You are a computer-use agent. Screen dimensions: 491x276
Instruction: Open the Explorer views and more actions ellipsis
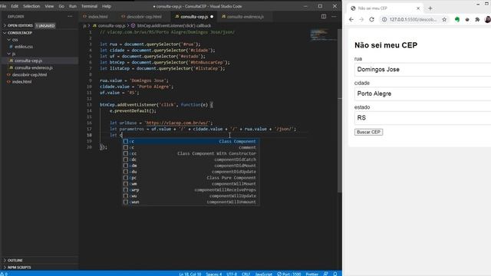(70, 16)
